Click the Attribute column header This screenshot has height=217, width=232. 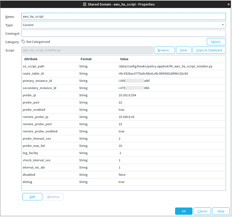(x=31, y=59)
